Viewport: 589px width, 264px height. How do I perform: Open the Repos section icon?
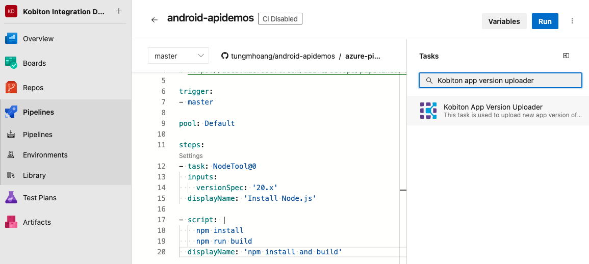click(x=11, y=88)
